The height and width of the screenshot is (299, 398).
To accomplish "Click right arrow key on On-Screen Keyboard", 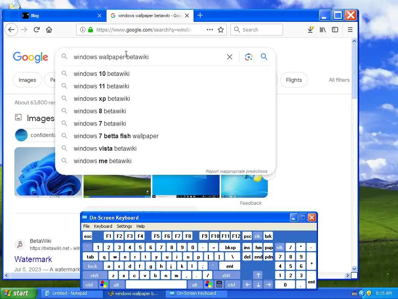I will (268, 285).
